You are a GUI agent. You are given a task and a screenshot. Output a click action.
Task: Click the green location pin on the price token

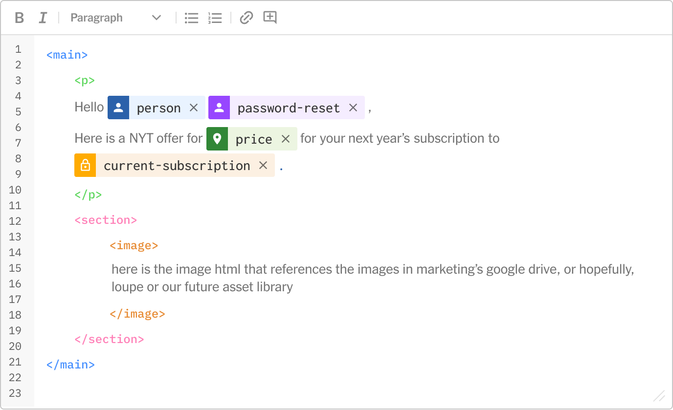218,138
